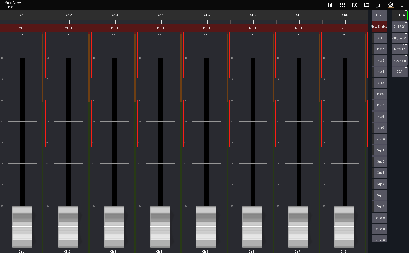Click the Ch 3 fader handle
This screenshot has height=253, width=409.
coord(114,227)
